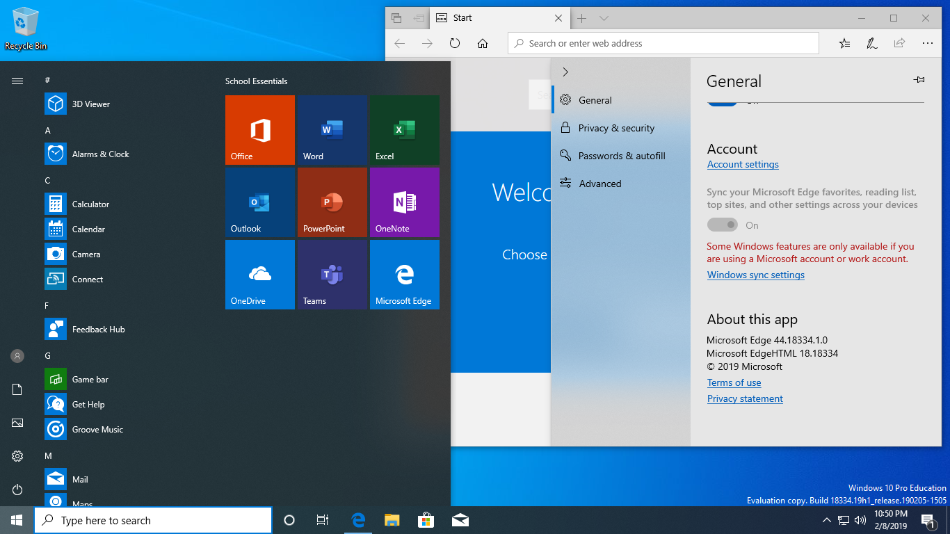The width and height of the screenshot is (950, 534).
Task: Click Edge address bar
Action: tap(663, 43)
